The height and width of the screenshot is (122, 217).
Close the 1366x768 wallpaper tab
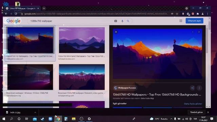[38, 8]
